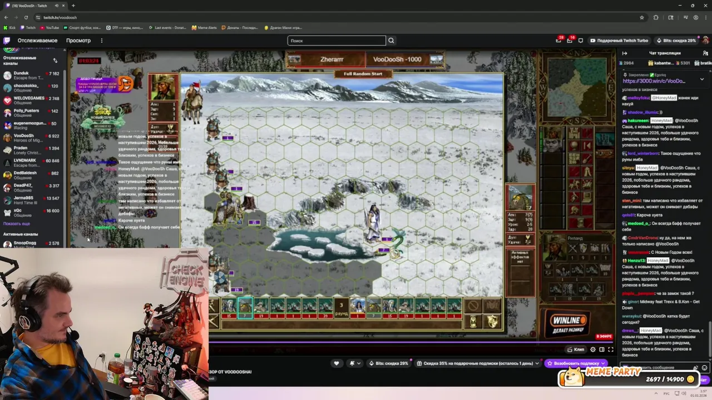The image size is (712, 400).
Task: Open LVNDMARK channel in the sidebar
Action: [x=32, y=163]
